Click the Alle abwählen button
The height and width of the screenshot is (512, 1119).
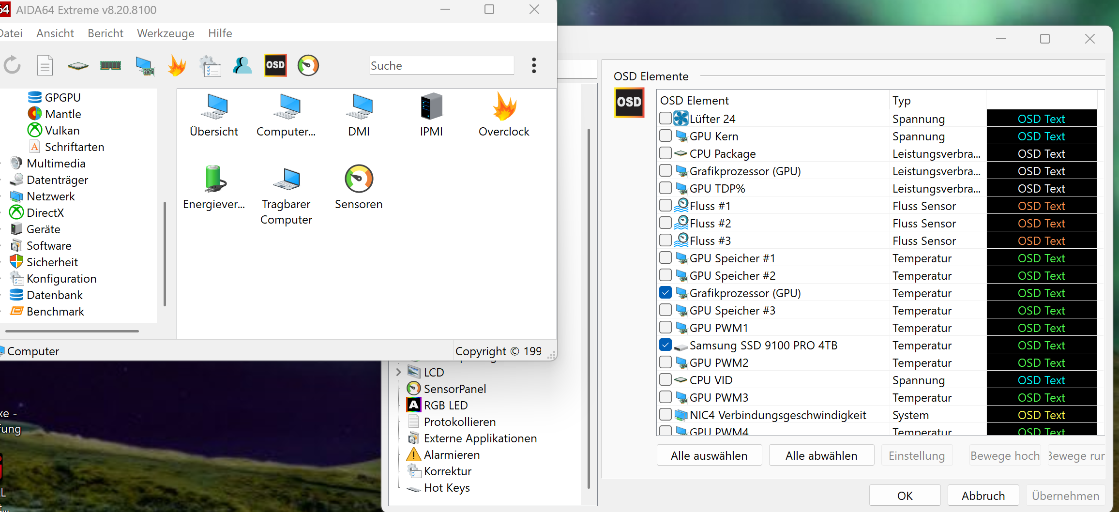821,455
